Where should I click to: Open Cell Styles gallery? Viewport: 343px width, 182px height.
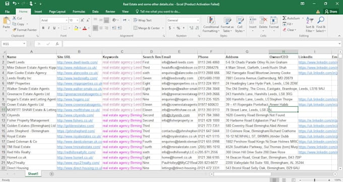tap(240, 24)
